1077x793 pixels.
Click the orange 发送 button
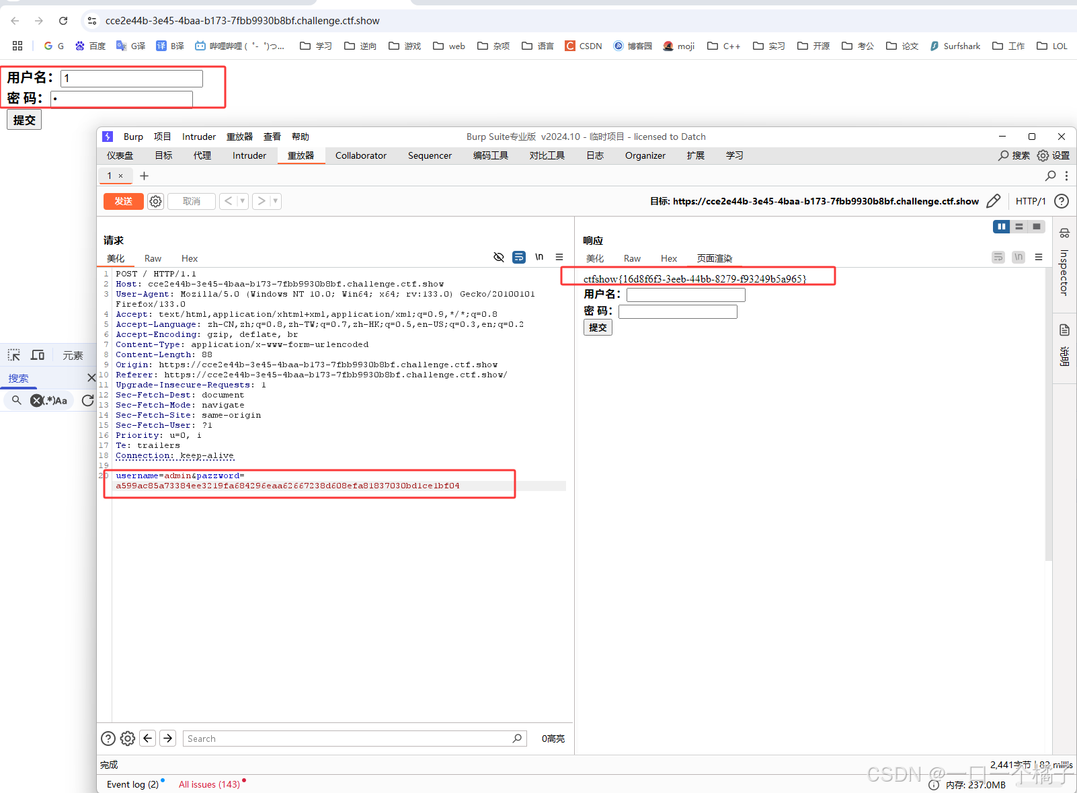(x=124, y=201)
